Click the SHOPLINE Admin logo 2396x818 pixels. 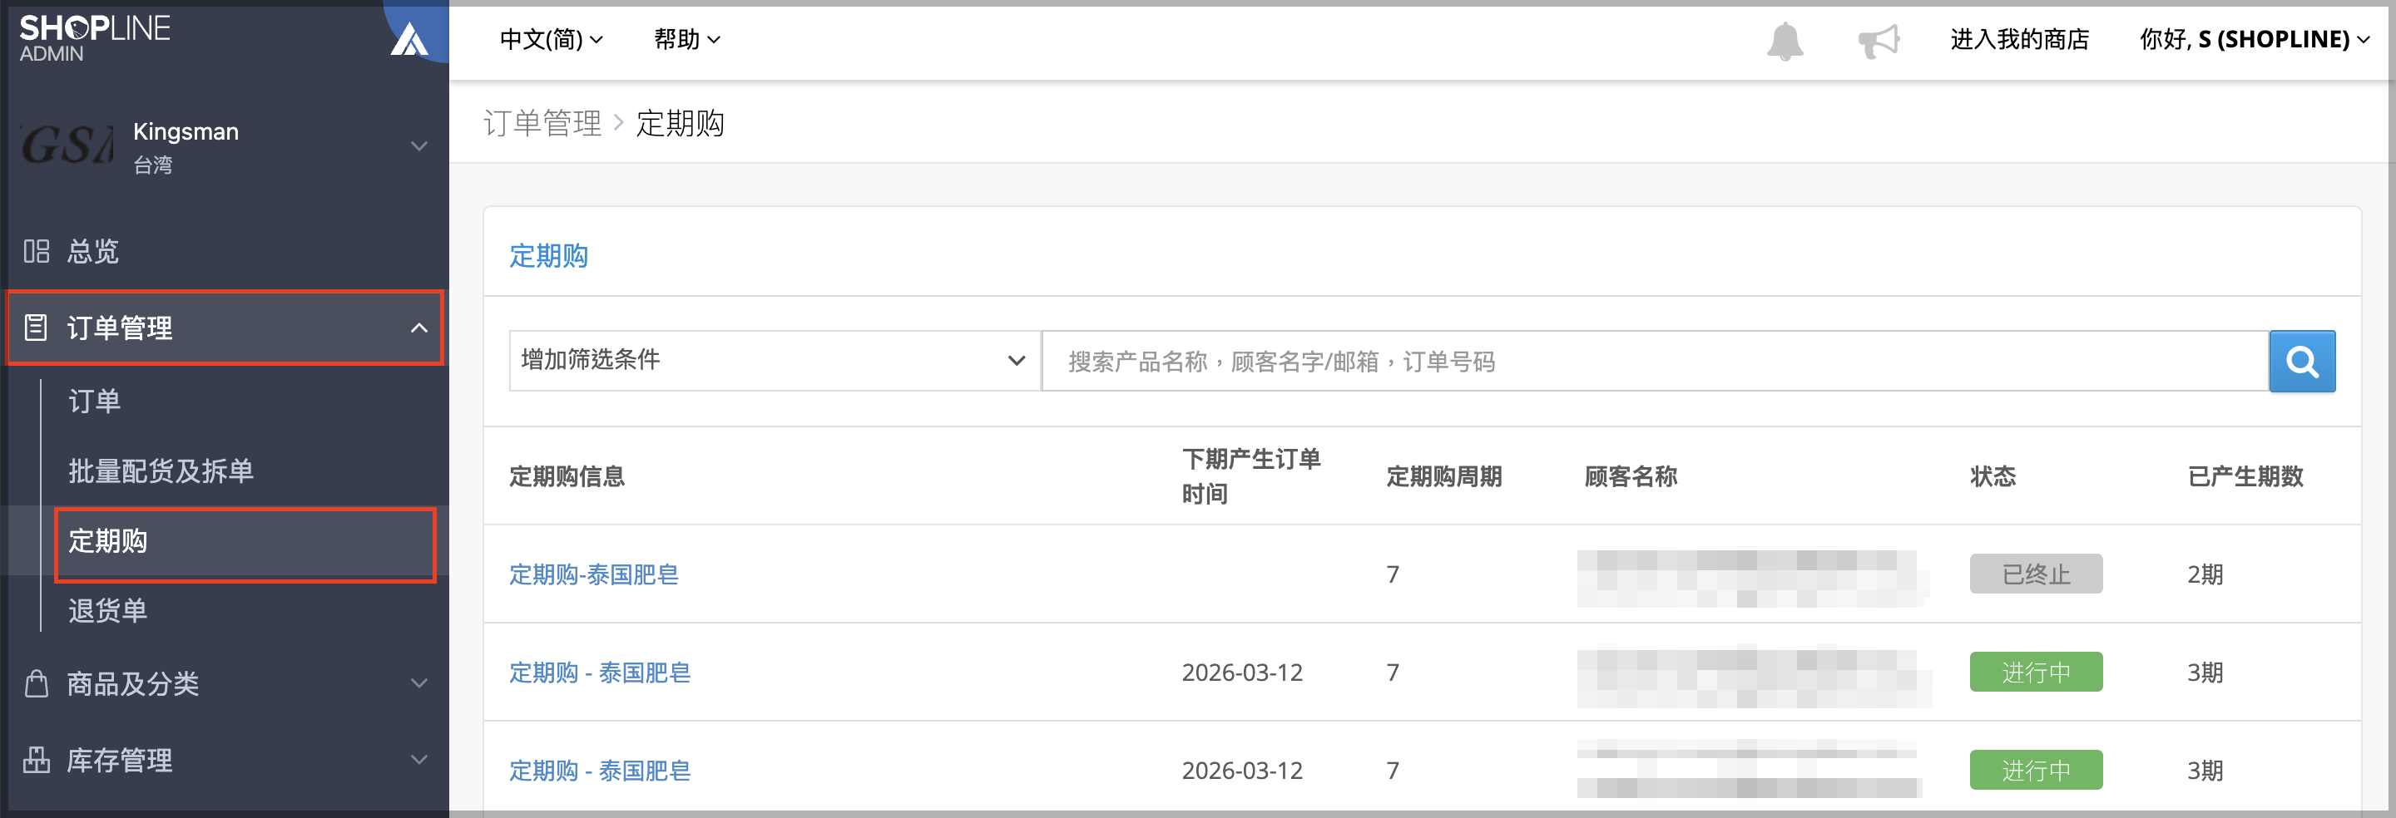tap(94, 38)
